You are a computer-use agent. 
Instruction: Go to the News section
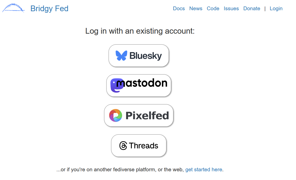196,8
